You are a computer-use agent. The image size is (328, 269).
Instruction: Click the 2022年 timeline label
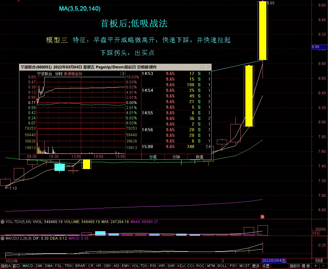coord(12,261)
